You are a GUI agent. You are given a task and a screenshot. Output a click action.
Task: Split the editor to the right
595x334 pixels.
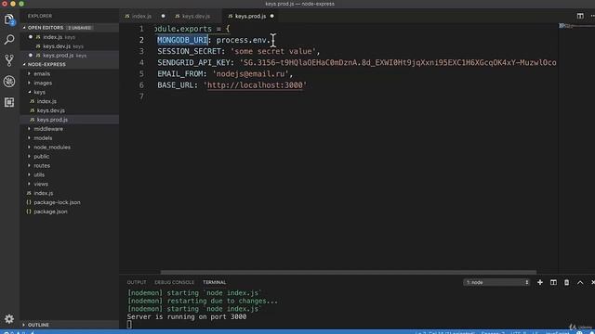point(580,16)
